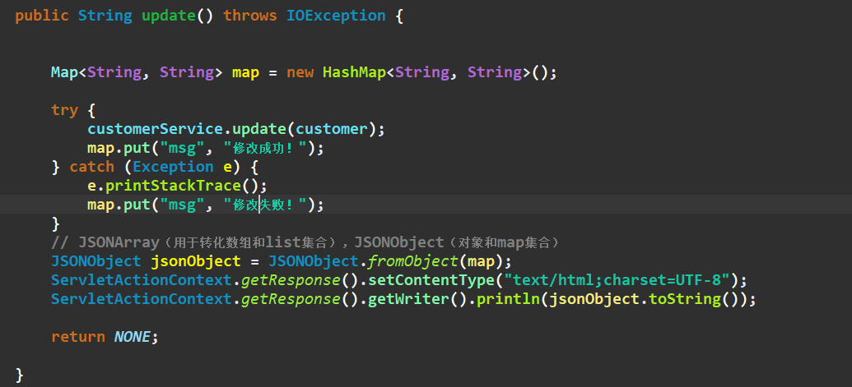Screen dimensions: 852x387
Task: Click the customer argument in the update call
Action: coord(332,129)
